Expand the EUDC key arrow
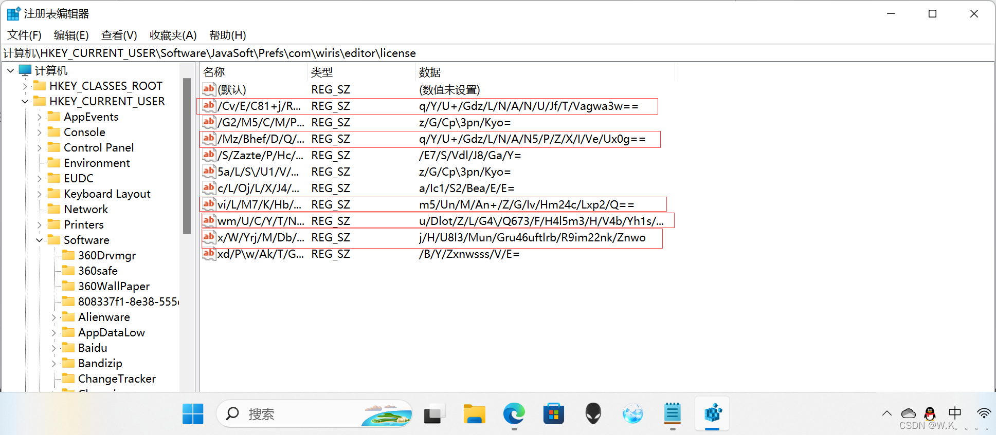The width and height of the screenshot is (996, 435). click(x=40, y=178)
